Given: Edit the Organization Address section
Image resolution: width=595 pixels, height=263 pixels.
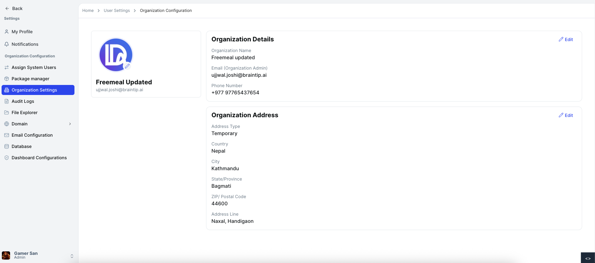Looking at the screenshot, I should point(566,115).
